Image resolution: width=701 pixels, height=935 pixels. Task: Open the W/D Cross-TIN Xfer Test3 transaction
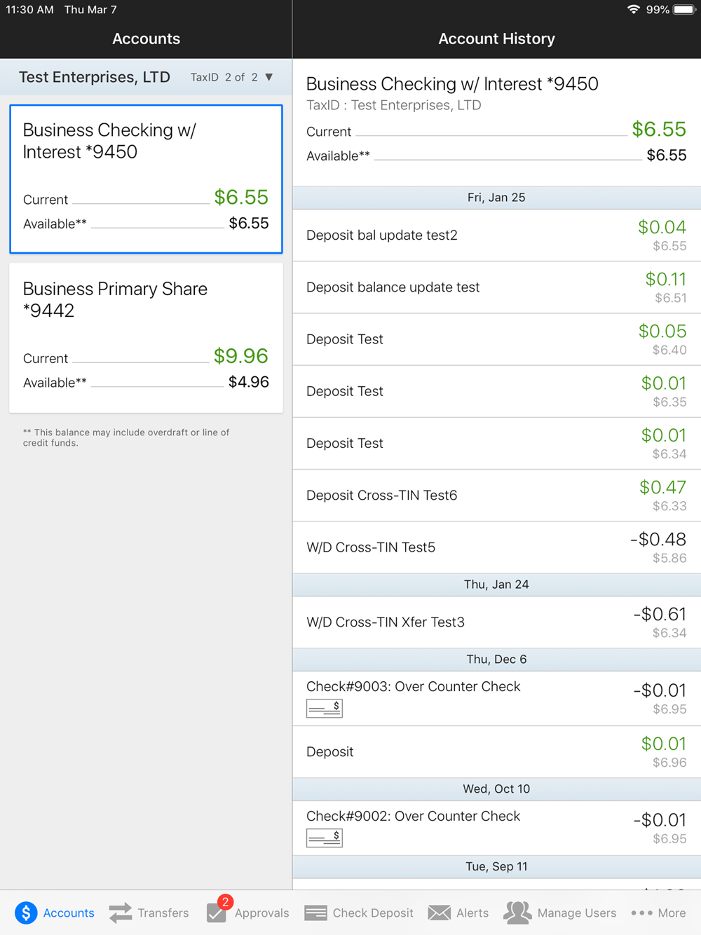click(496, 622)
